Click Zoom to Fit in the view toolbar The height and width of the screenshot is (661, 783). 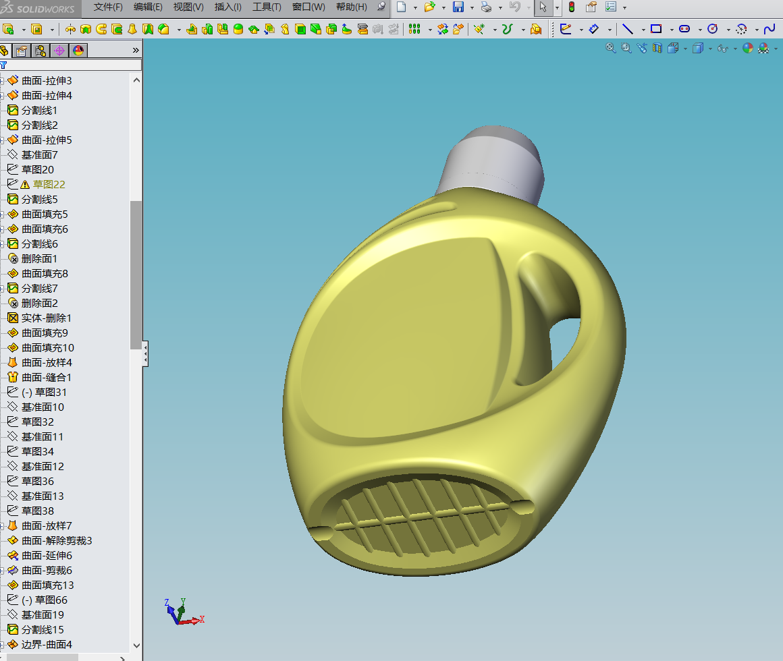click(x=610, y=48)
